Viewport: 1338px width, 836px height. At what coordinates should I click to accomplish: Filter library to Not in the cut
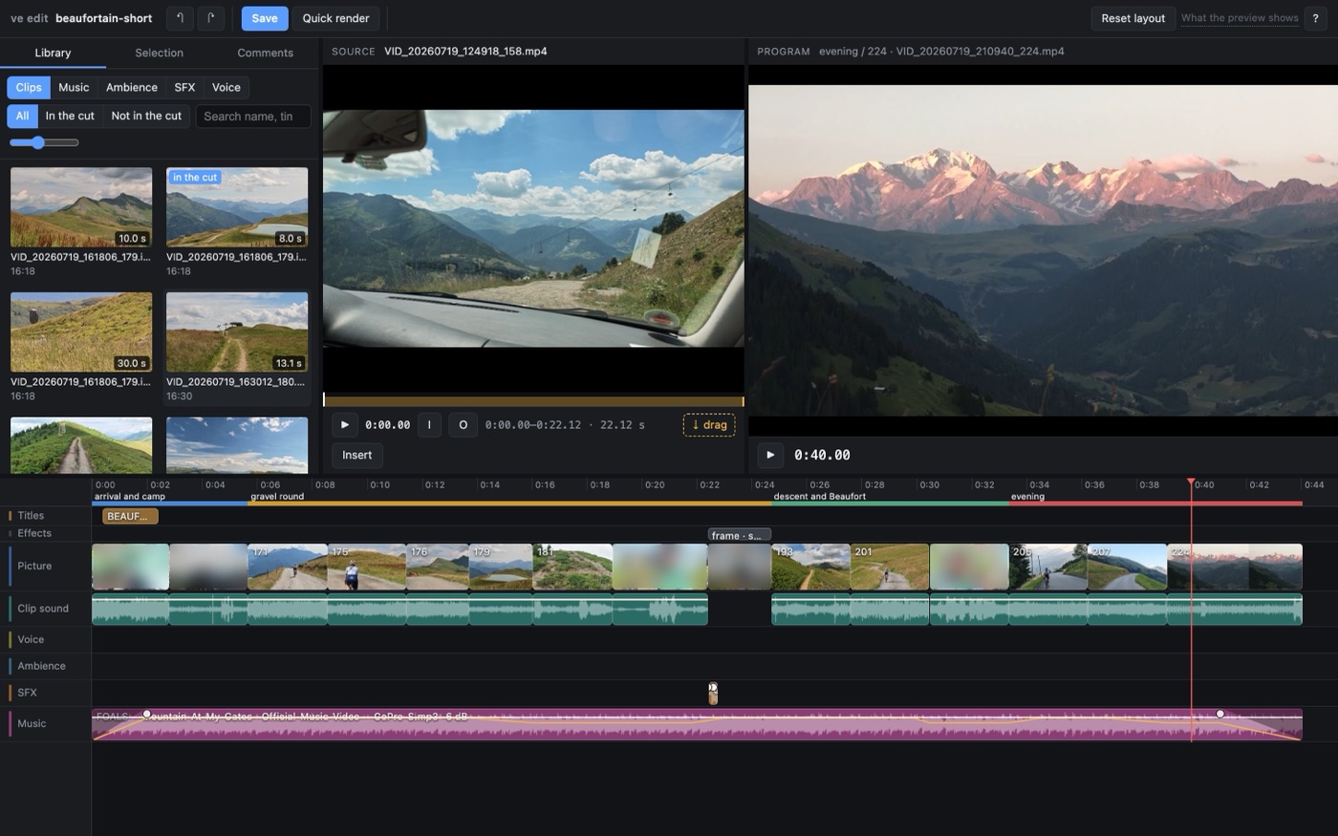[x=146, y=116]
